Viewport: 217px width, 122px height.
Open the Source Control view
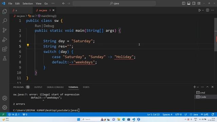[4, 30]
